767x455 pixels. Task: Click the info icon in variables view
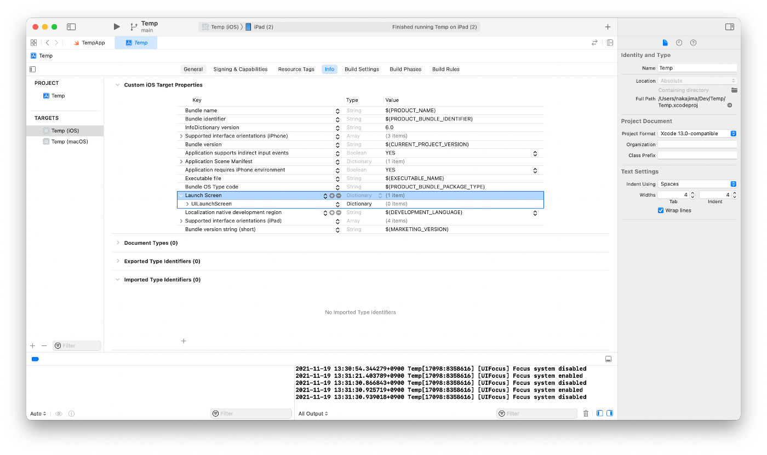[71, 414]
